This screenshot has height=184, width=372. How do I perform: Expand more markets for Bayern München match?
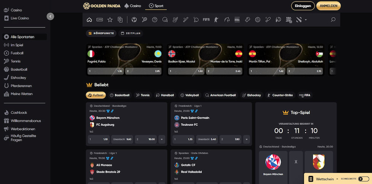[x=161, y=139]
